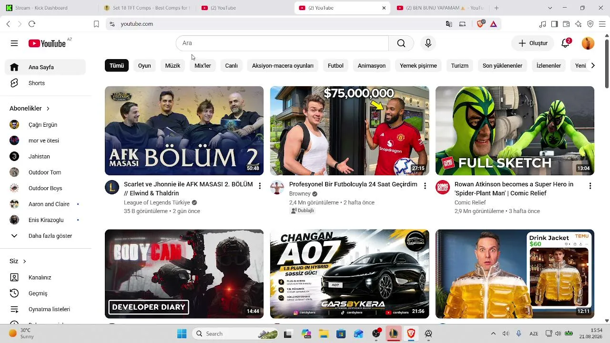
Task: Open File Explorer from the taskbar
Action: (324, 333)
